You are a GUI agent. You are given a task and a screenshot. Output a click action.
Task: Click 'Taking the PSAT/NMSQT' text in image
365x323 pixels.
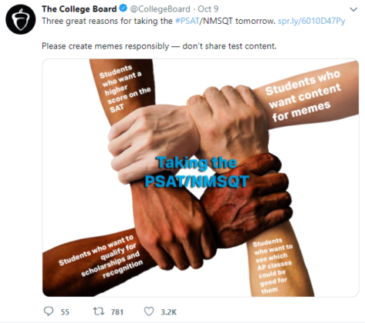pyautogui.click(x=197, y=172)
